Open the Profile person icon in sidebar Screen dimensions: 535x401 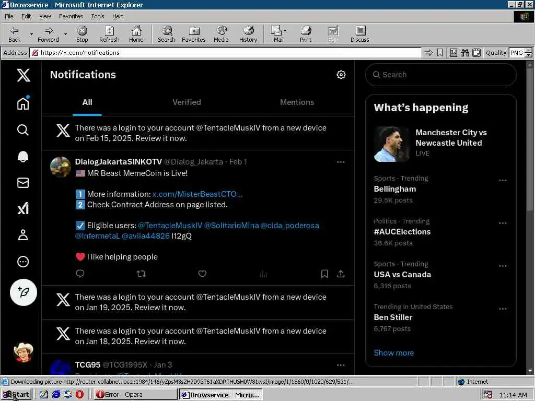click(x=23, y=235)
